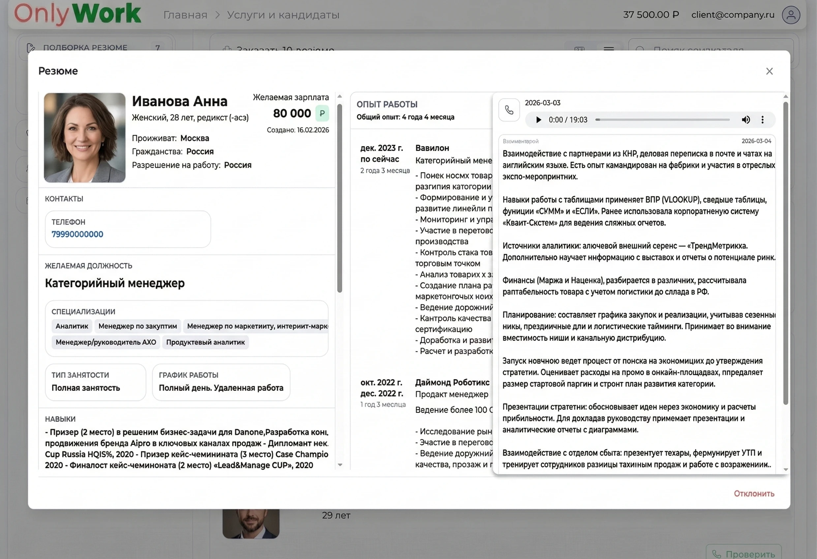Image resolution: width=817 pixels, height=559 pixels.
Task: Close the Резюме dialog
Action: point(770,71)
